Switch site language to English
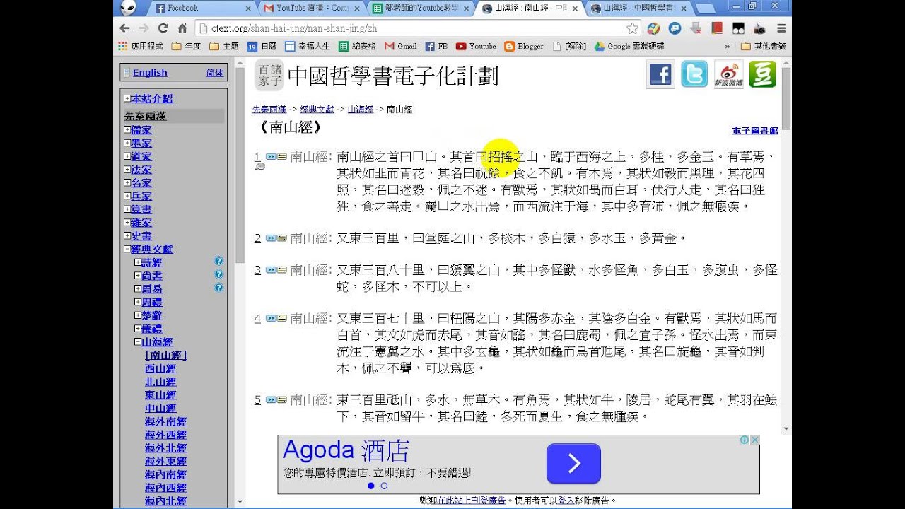The image size is (905, 509). [150, 72]
